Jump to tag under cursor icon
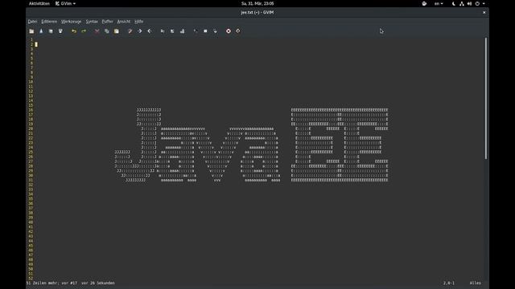Image resolution: width=515 pixels, height=289 pixels. click(x=215, y=31)
